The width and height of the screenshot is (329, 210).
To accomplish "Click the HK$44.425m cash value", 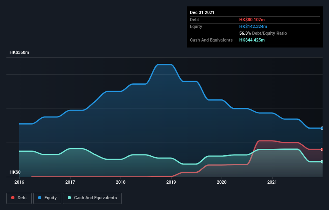I will [252, 40].
